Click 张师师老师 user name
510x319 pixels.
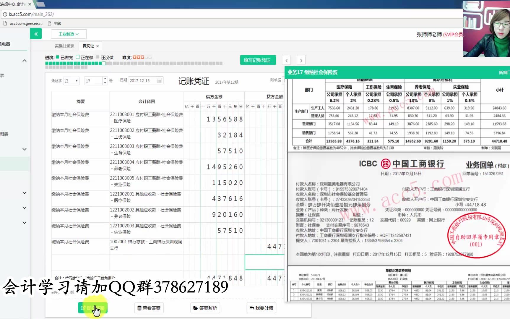coord(429,34)
